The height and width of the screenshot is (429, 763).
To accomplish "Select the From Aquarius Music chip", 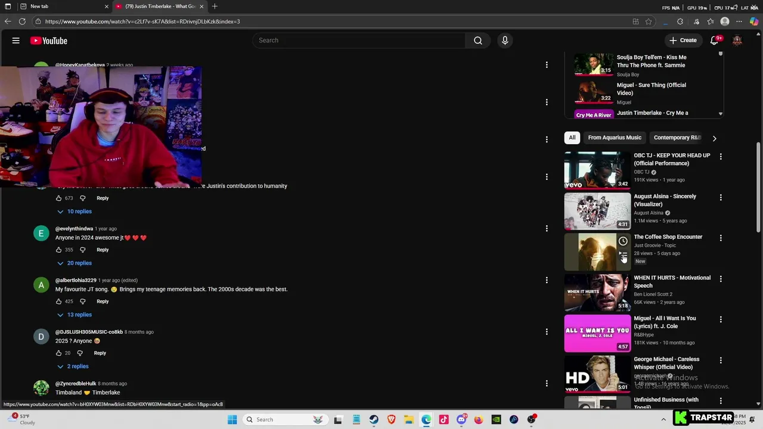I will pyautogui.click(x=615, y=138).
